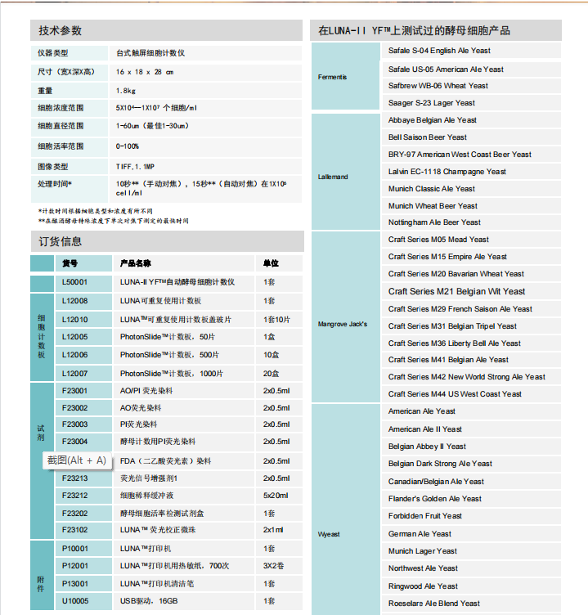Click the 细胞稀释缓冲液 product name
This screenshot has width=588, height=615.
tap(146, 496)
